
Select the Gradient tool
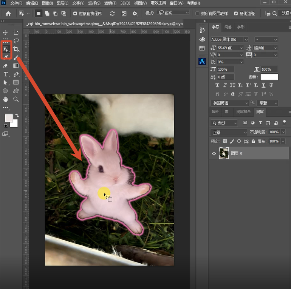(16, 66)
